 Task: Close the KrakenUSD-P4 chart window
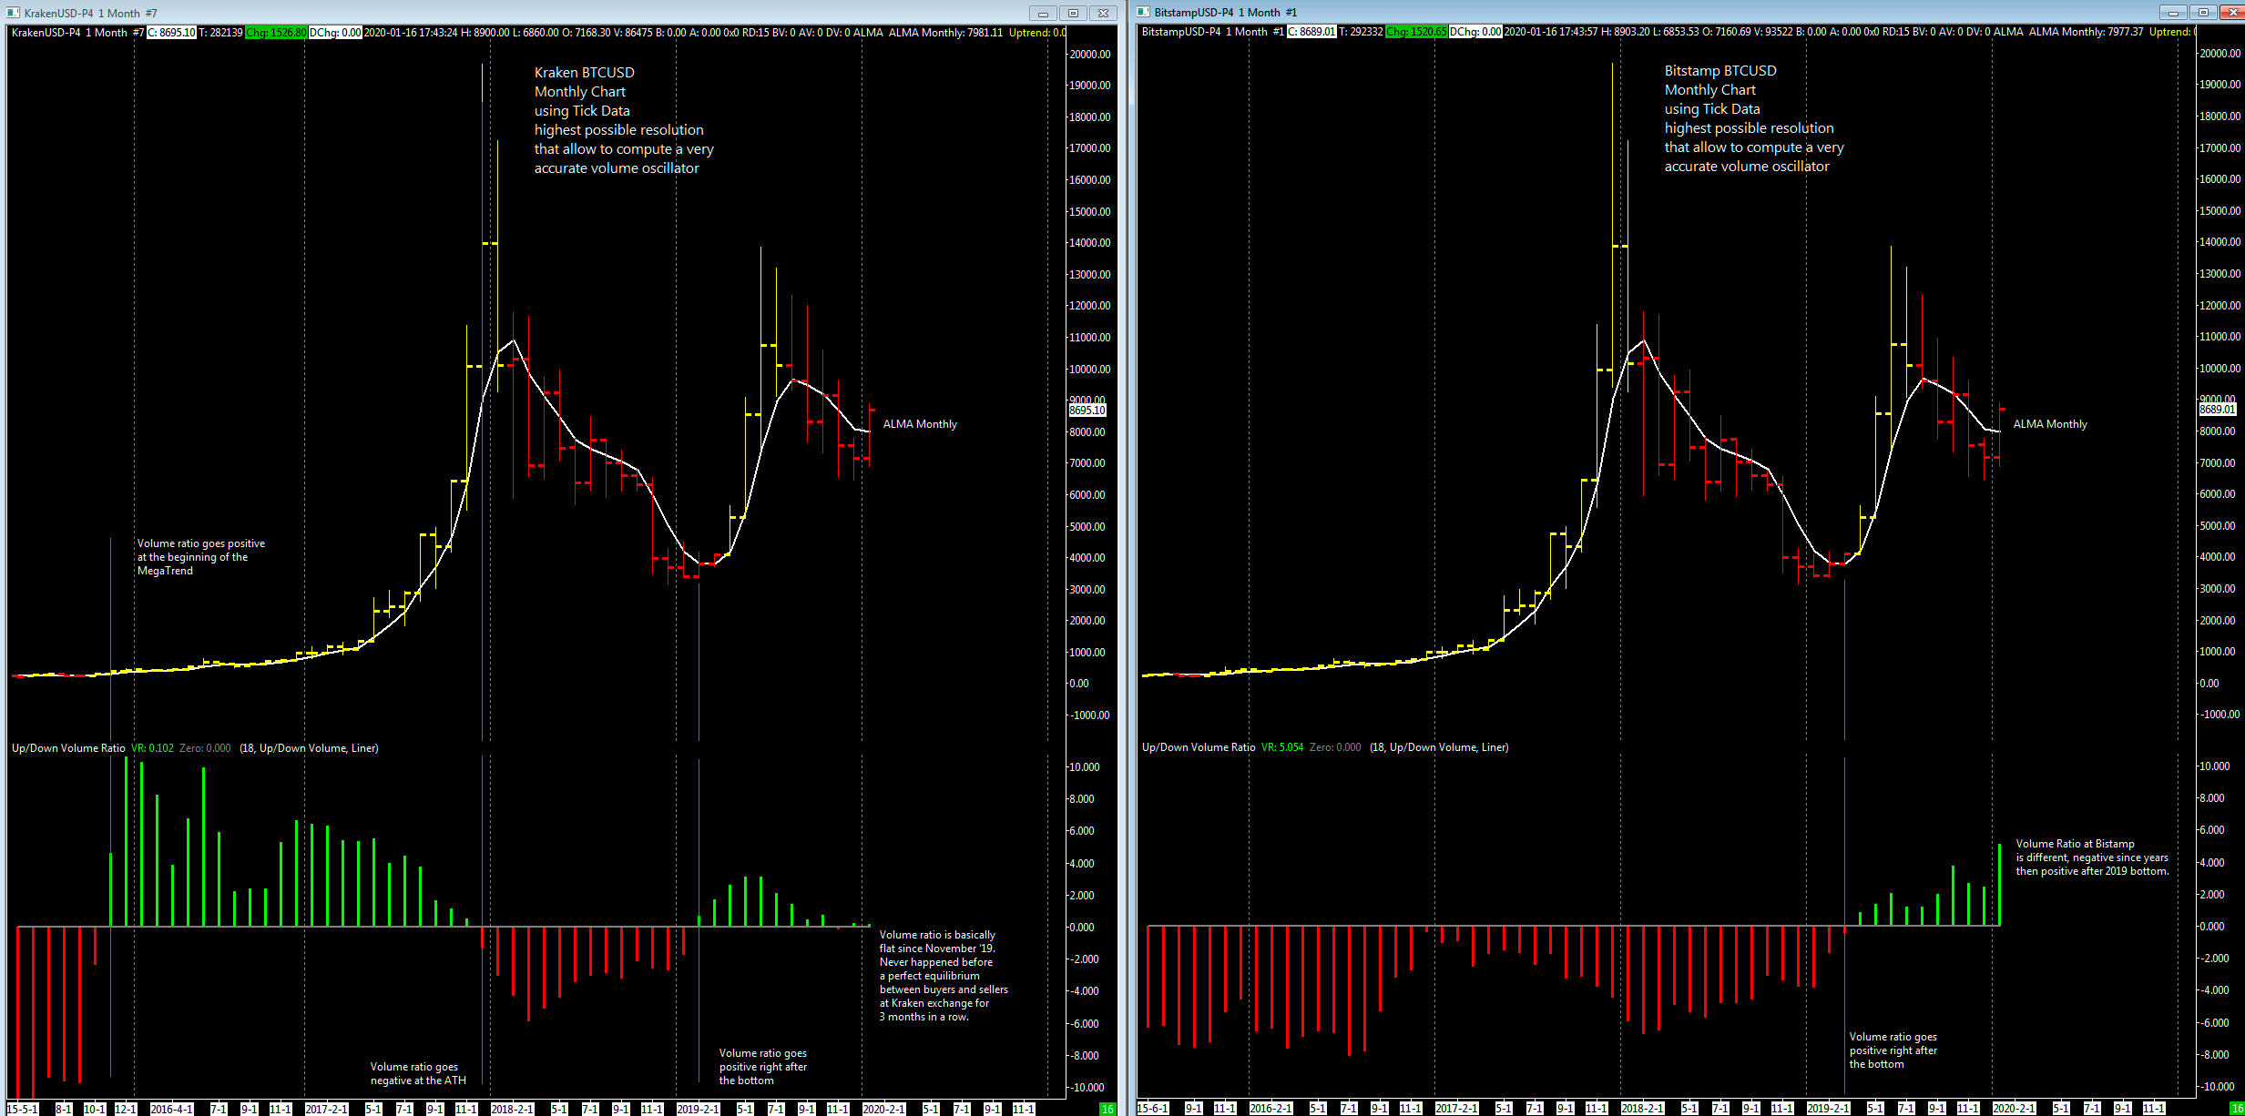pyautogui.click(x=1103, y=13)
